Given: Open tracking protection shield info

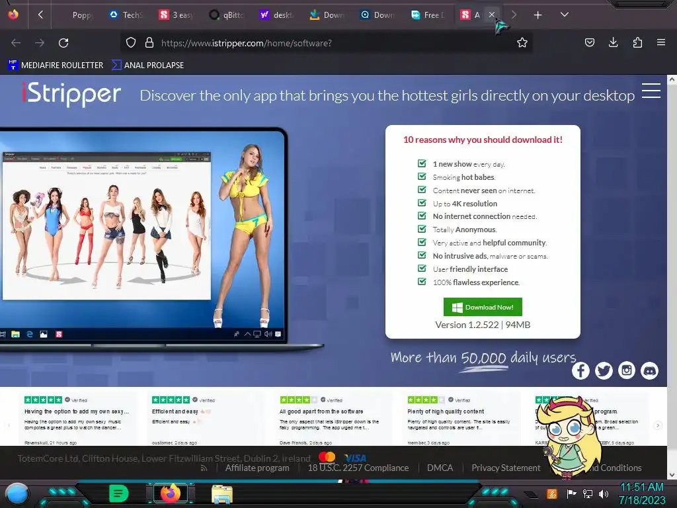Looking at the screenshot, I should pos(131,42).
